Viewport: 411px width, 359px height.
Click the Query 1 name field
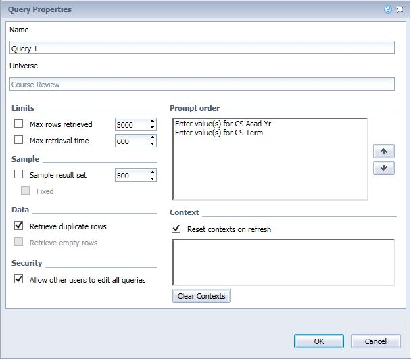(x=202, y=47)
